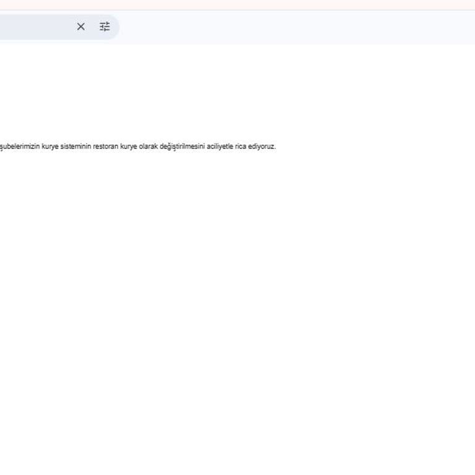475x475 pixels.
Task: Focus the search bar left of the X
Action: (x=49, y=27)
